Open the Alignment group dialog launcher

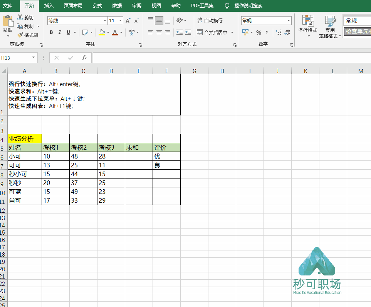tap(235, 45)
